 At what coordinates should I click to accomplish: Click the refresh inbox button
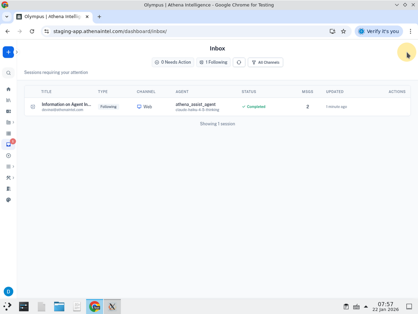[x=239, y=62]
